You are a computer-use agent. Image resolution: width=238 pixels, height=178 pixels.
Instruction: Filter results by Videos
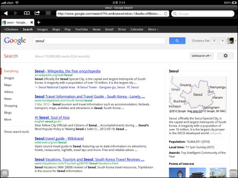pyautogui.click(x=9, y=92)
